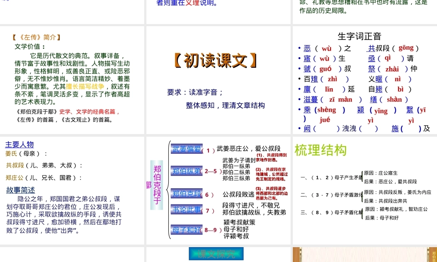The height and width of the screenshot is (262, 437).
Task: Click 三、（8、9）母子矛盾化解 item
Action: tap(332, 213)
